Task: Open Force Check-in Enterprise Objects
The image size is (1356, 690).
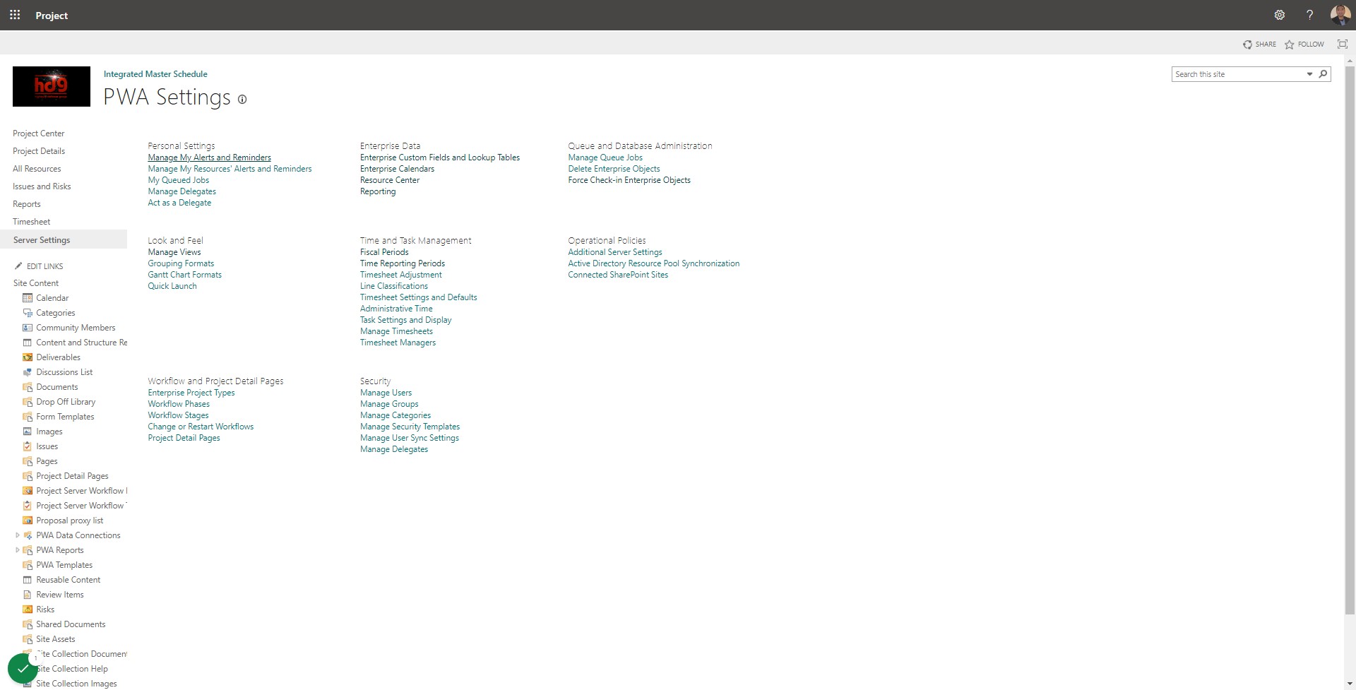Action: 629,180
